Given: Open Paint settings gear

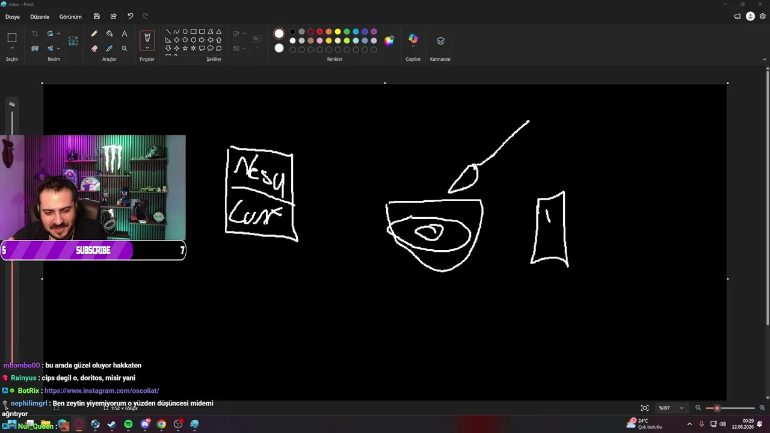Looking at the screenshot, I should tap(763, 17).
